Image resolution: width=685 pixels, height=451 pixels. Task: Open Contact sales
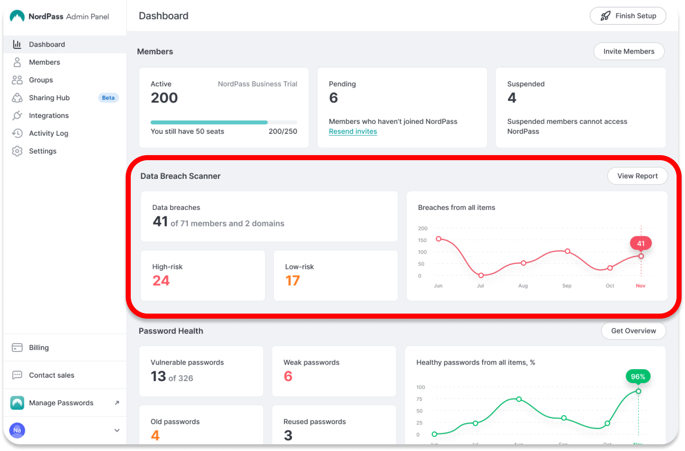click(65, 375)
